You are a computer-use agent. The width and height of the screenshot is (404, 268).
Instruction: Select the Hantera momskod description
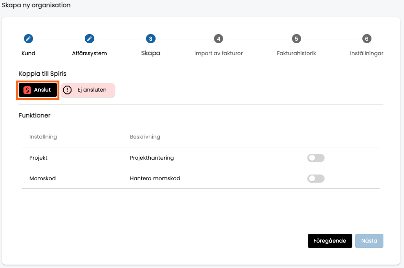click(155, 178)
